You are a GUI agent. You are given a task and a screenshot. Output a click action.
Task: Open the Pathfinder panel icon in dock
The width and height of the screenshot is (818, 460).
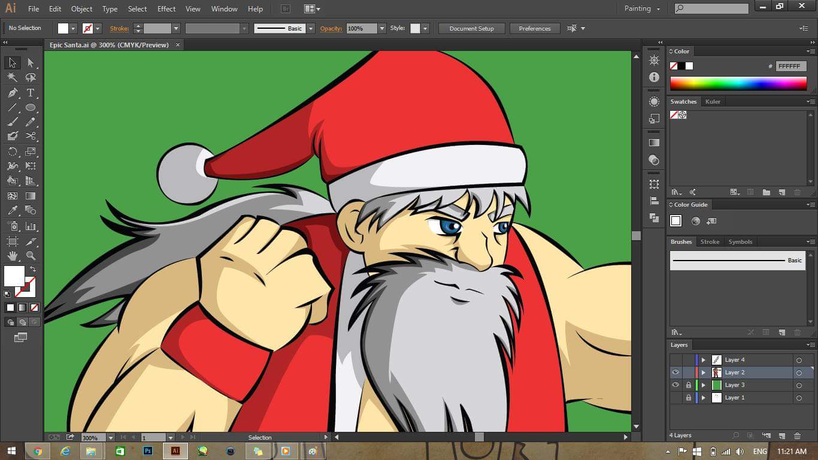(x=654, y=218)
